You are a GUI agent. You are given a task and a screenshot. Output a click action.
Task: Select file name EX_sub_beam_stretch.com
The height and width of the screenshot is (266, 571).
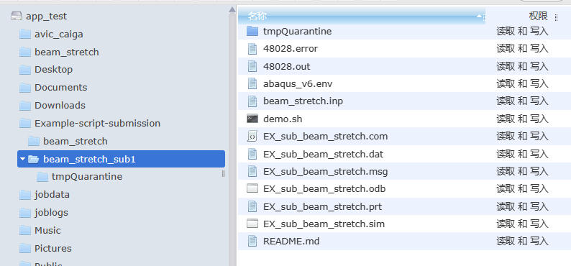pyautogui.click(x=326, y=137)
